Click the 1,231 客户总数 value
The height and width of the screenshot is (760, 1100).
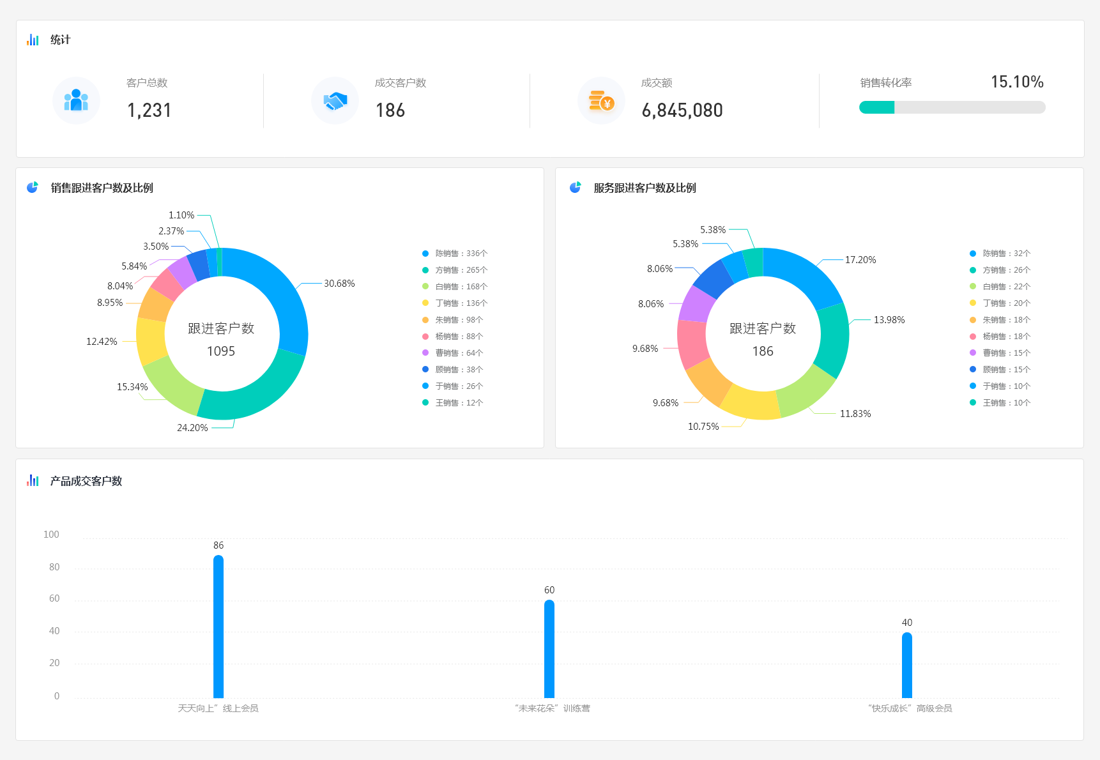pos(149,110)
